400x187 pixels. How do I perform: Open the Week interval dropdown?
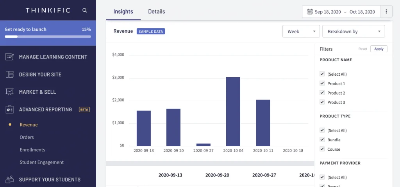pyautogui.click(x=301, y=32)
